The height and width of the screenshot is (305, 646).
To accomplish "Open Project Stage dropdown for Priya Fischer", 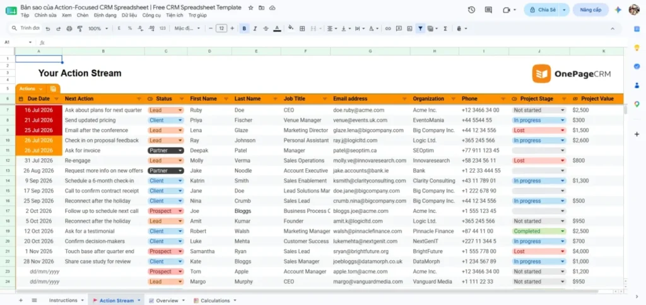I will [539, 120].
